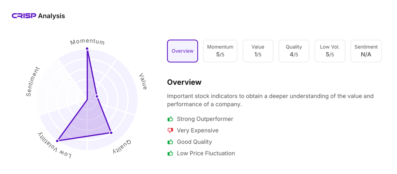Screen dimensions: 397x174
Task: Click the Strong Outperformer indicator text
Action: coord(205,119)
